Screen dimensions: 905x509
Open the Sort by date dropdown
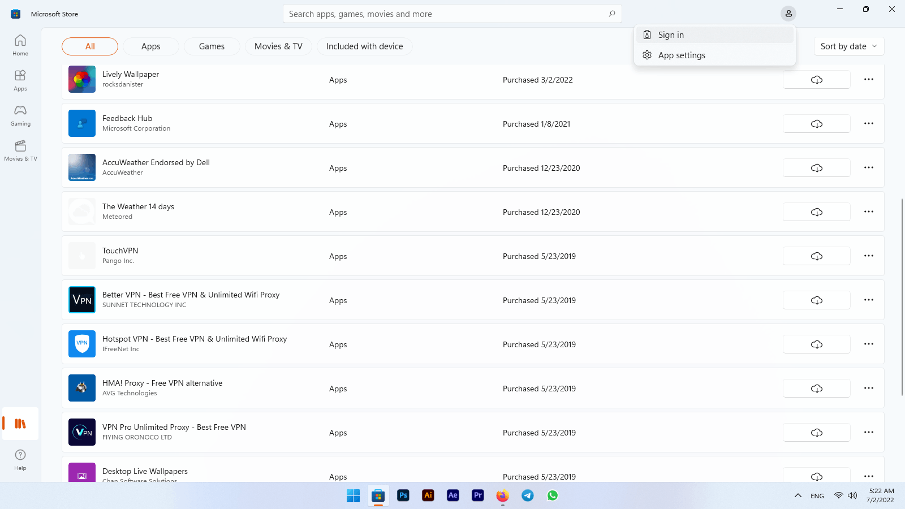coord(848,46)
